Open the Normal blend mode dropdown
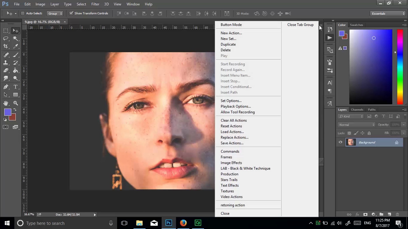 (357, 125)
